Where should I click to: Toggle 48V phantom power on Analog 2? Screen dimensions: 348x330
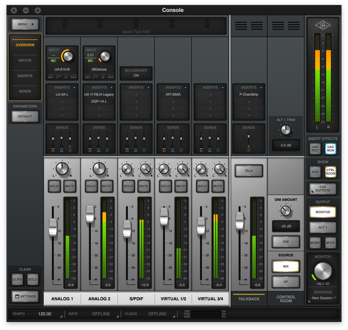[87, 77]
